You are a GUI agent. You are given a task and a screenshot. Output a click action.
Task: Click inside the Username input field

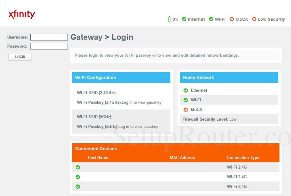(49, 37)
